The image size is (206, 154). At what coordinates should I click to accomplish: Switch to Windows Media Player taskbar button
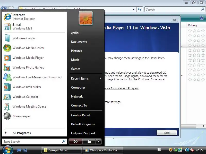pos(103,150)
